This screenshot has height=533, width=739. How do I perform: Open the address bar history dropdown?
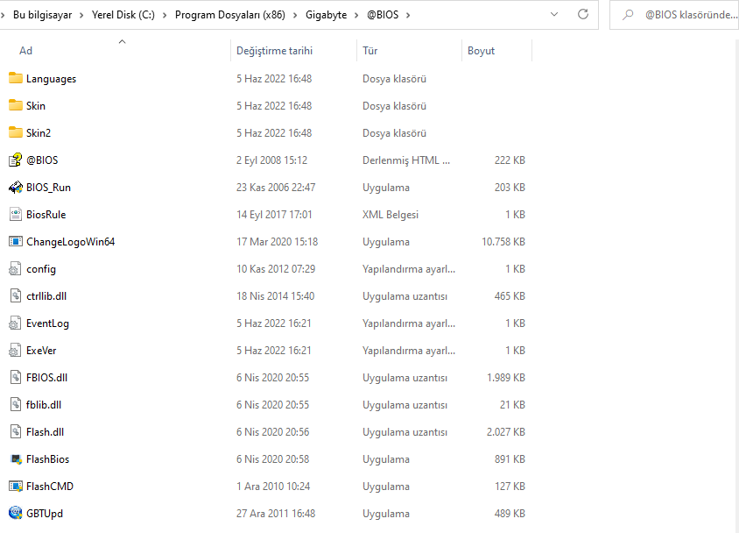point(554,15)
